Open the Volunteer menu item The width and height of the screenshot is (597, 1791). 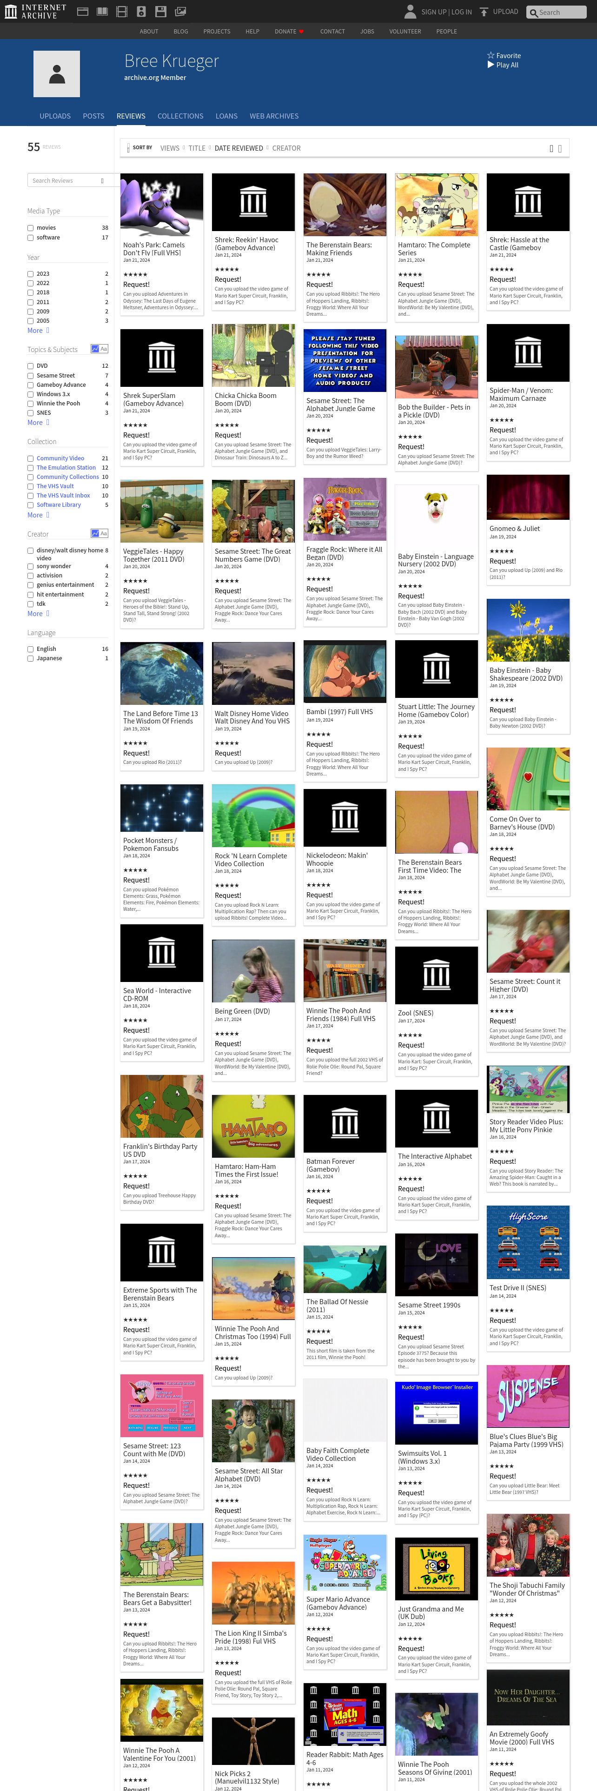pyautogui.click(x=405, y=31)
